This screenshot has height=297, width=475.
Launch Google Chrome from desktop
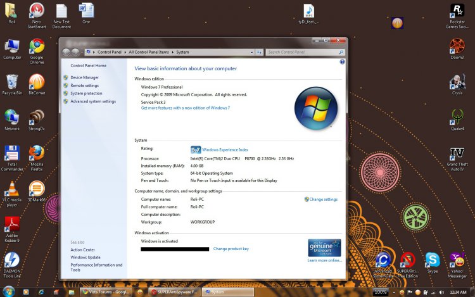pyautogui.click(x=37, y=51)
